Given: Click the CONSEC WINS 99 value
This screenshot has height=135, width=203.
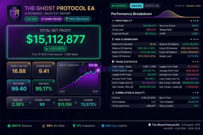Looking at the screenshot, I should [42, 104].
